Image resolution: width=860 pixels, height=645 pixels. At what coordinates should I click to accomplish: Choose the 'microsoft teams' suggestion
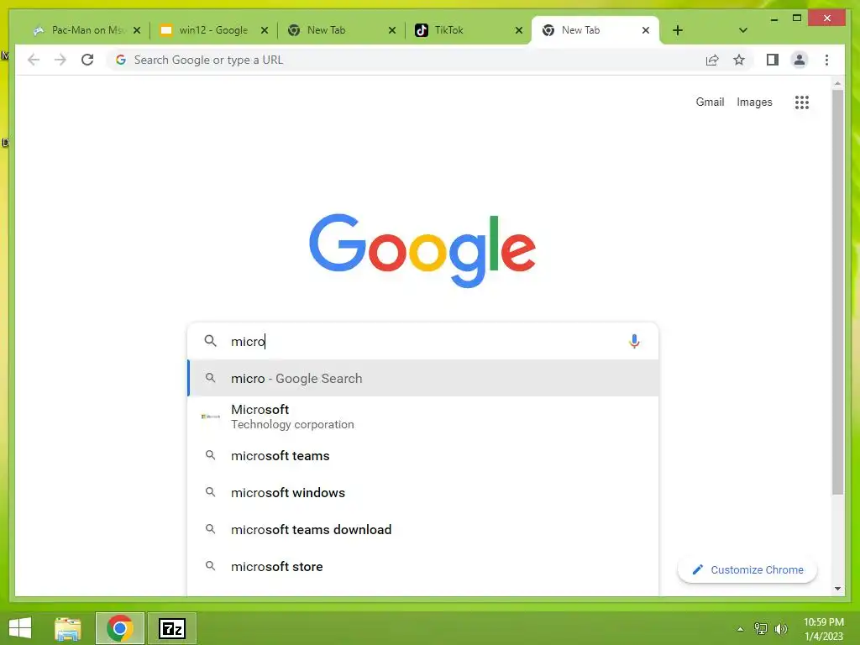coord(422,456)
